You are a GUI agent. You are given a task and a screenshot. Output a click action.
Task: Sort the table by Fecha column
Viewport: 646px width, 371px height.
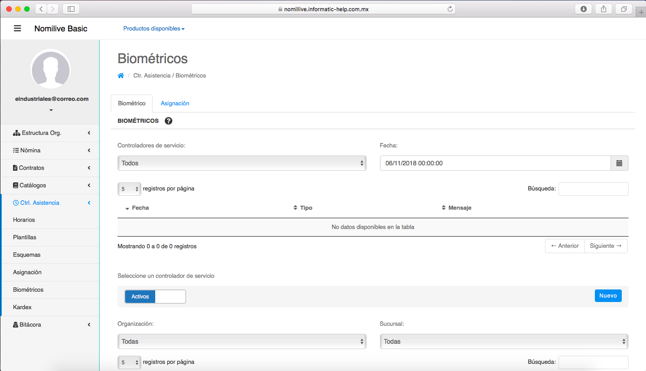(140, 208)
